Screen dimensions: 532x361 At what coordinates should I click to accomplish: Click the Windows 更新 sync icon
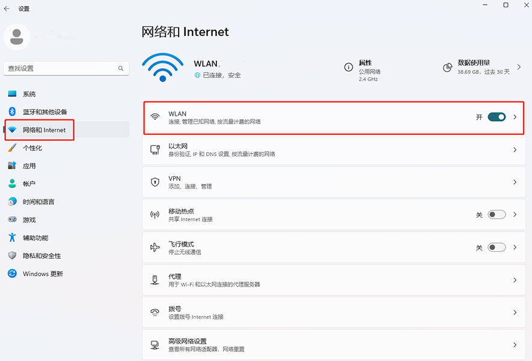pyautogui.click(x=12, y=273)
